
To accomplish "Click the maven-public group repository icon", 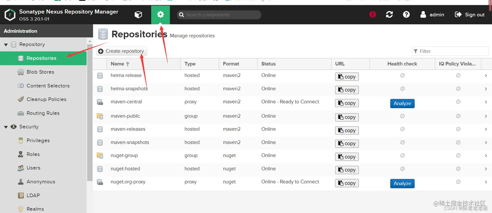I will pos(100,116).
